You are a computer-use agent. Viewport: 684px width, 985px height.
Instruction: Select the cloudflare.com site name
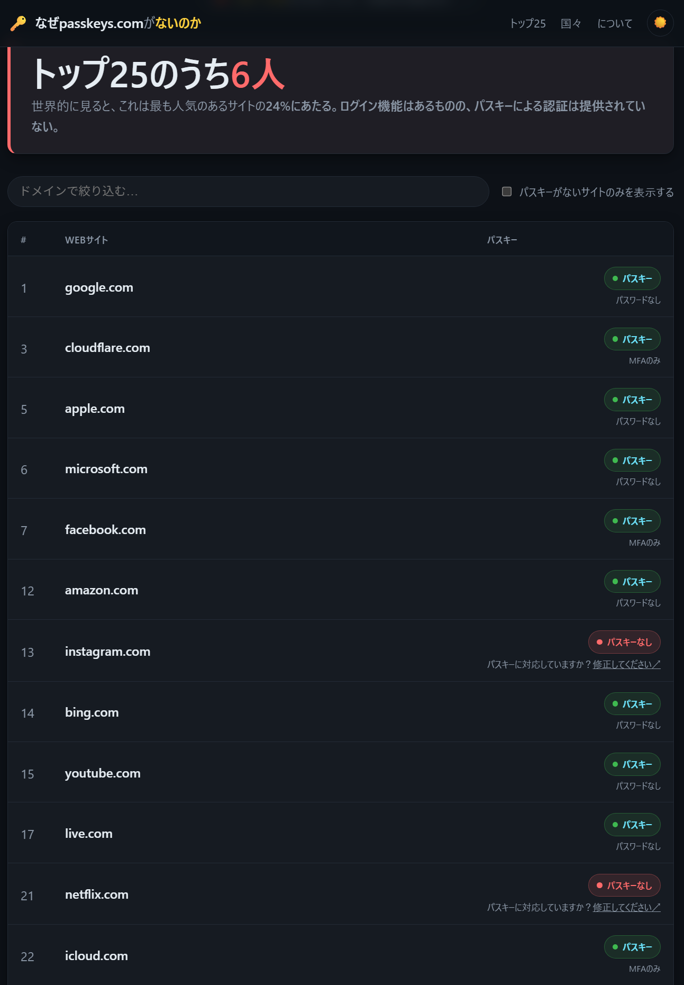tap(107, 348)
